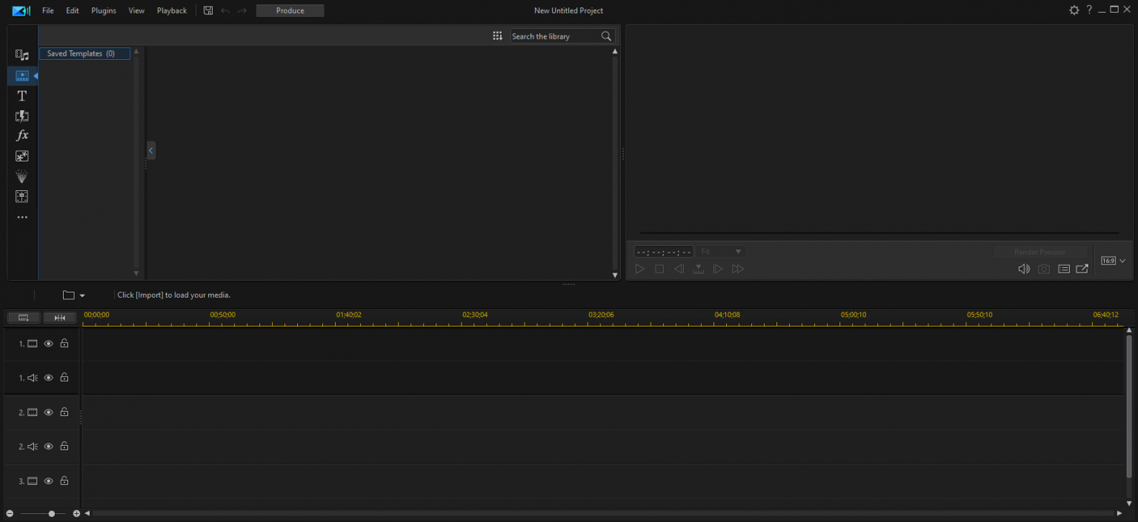Click the Produce button
The width and height of the screenshot is (1138, 522).
pyautogui.click(x=290, y=10)
